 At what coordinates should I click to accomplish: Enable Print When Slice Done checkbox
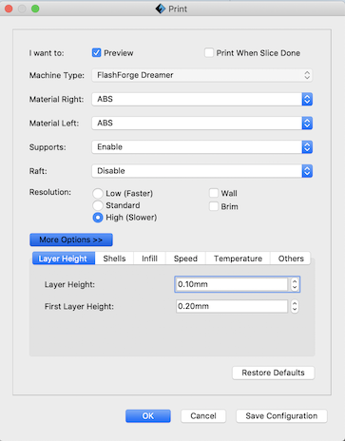(x=209, y=52)
